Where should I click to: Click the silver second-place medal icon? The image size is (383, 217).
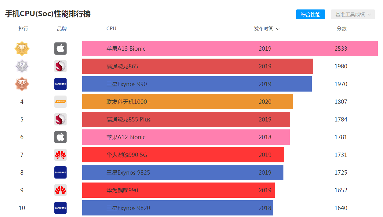[22, 66]
